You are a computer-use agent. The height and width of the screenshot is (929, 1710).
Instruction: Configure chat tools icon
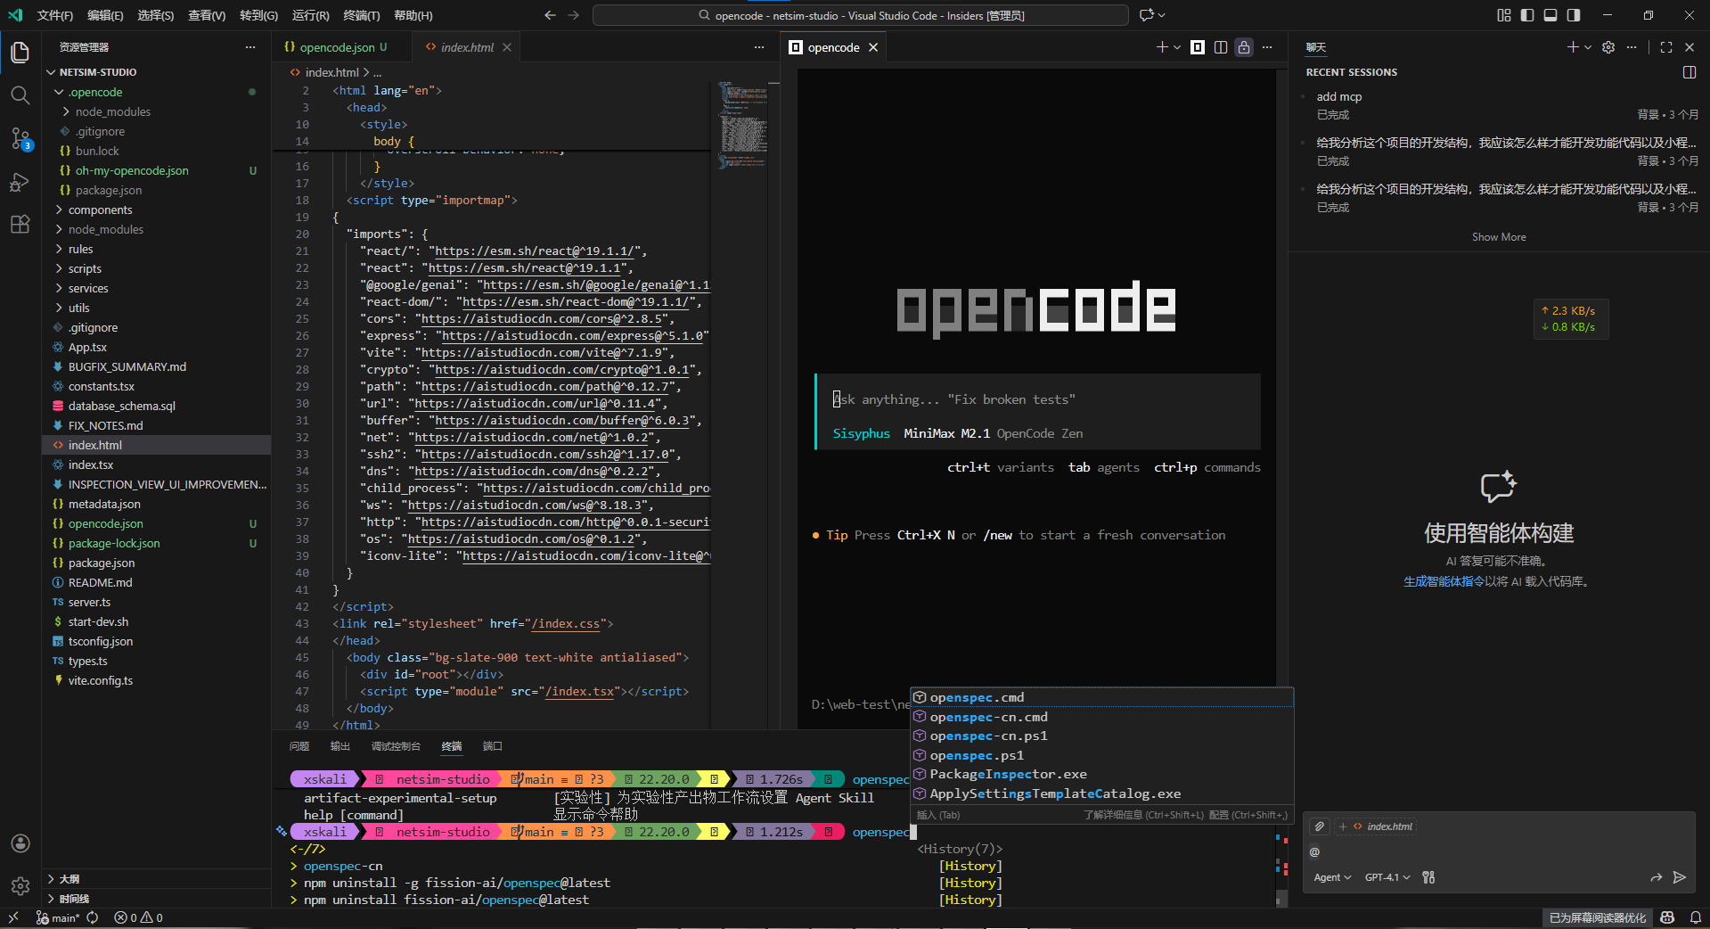click(x=1428, y=877)
